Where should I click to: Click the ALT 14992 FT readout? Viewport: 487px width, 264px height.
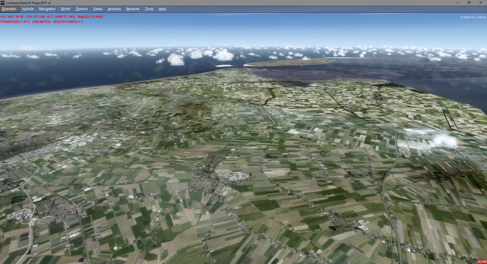(61, 17)
